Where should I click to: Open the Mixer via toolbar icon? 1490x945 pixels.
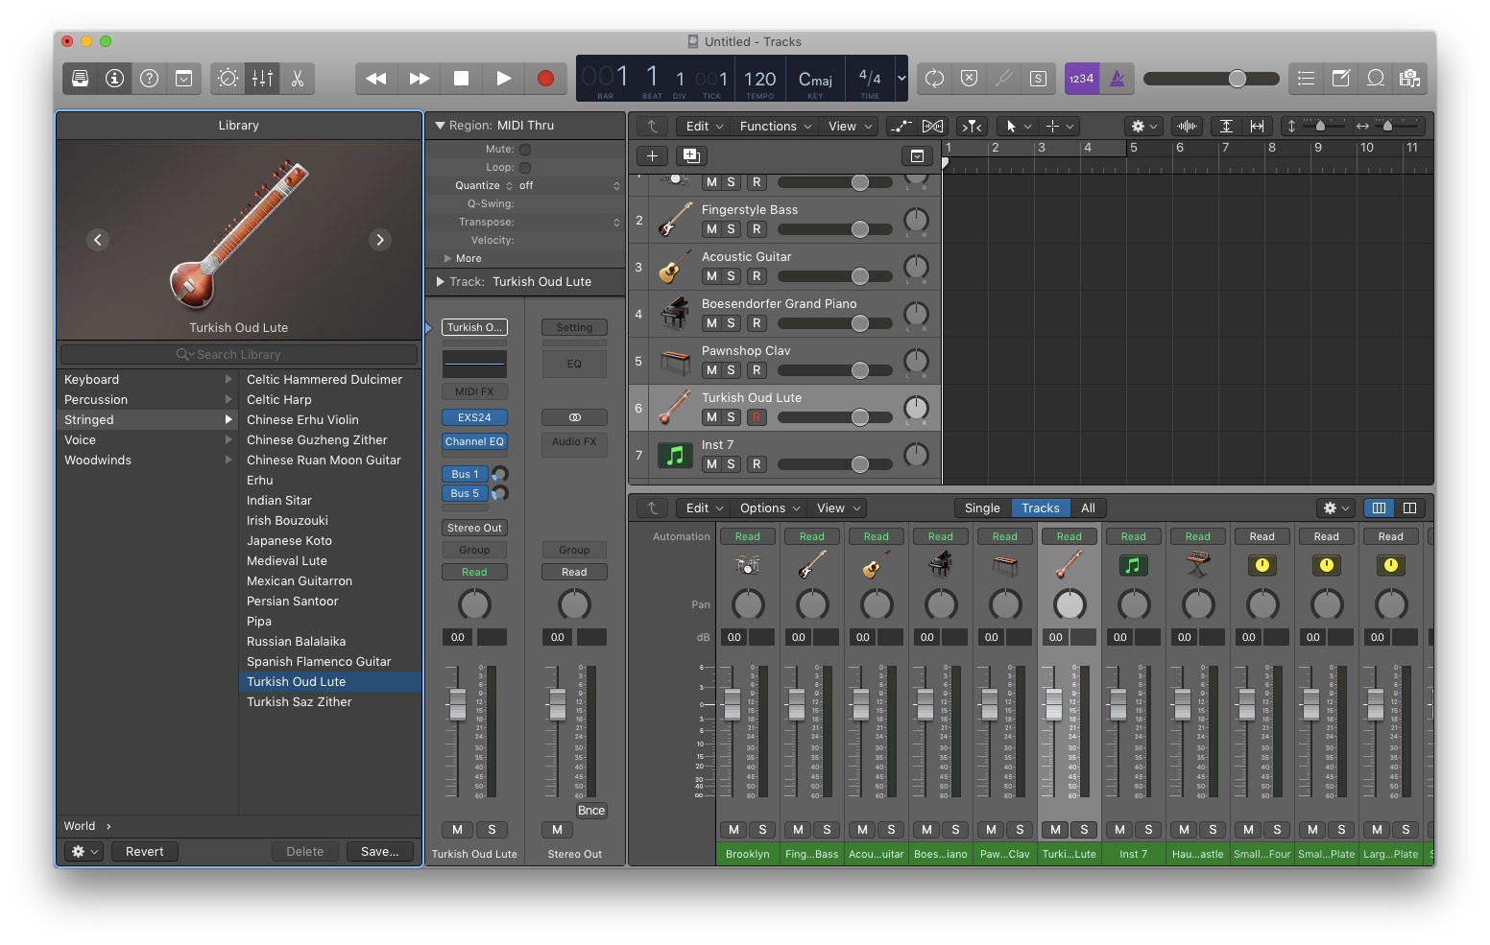tap(262, 79)
